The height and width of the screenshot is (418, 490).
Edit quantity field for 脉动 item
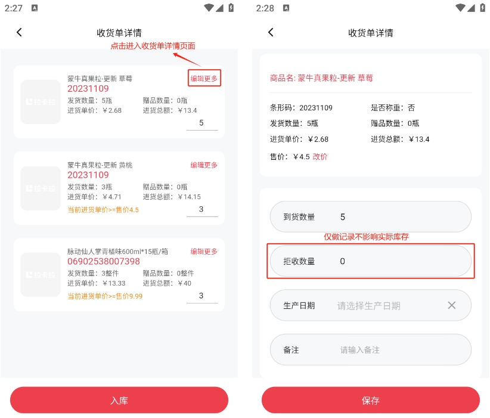tap(202, 296)
